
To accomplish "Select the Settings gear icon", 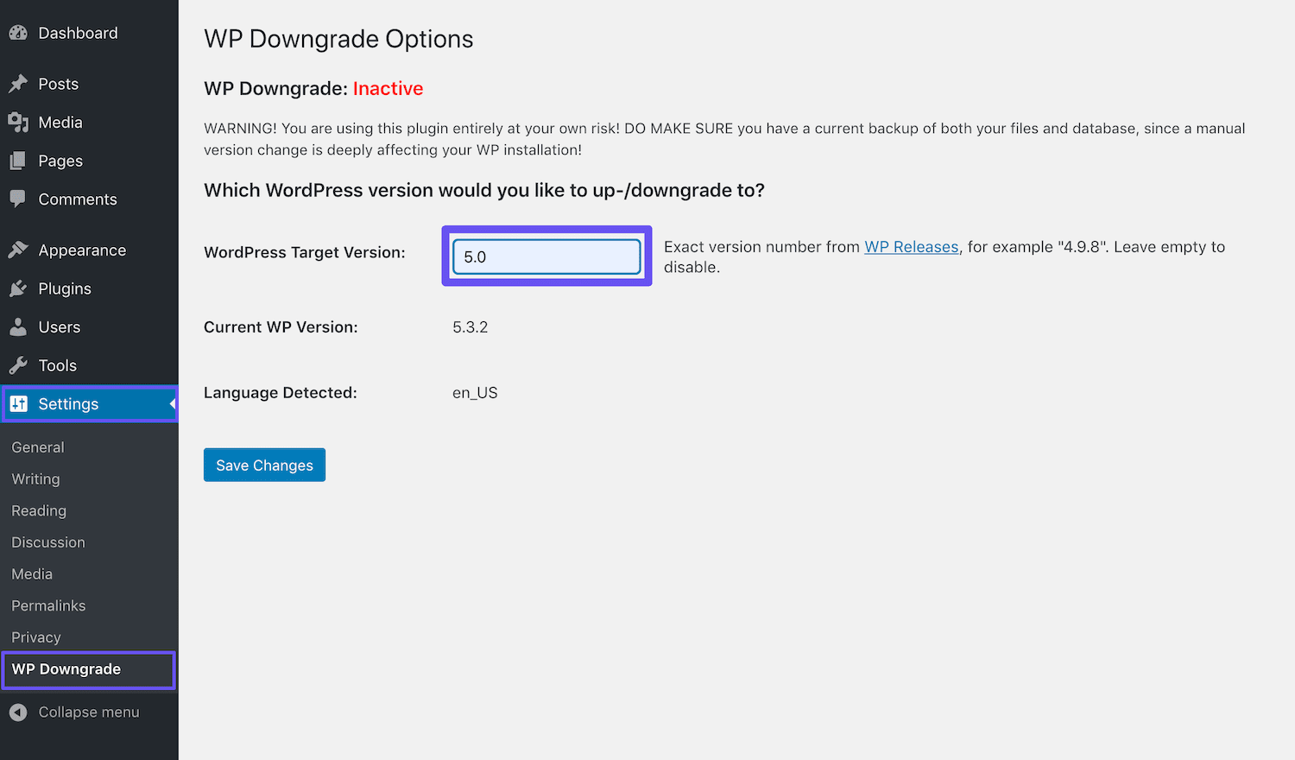I will coord(19,403).
